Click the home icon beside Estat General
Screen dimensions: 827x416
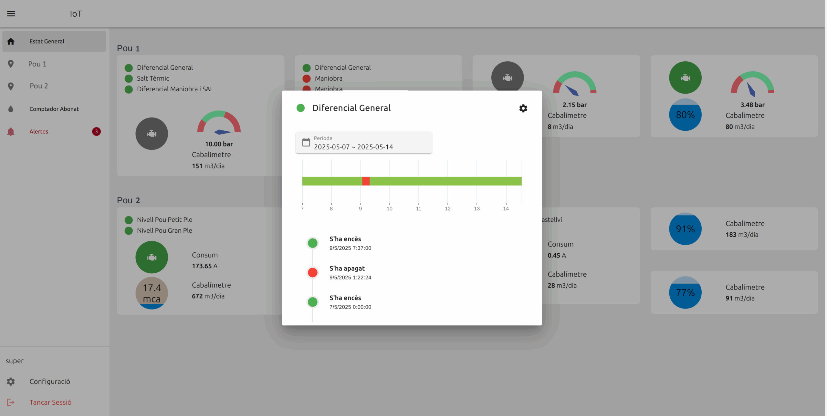pos(11,41)
